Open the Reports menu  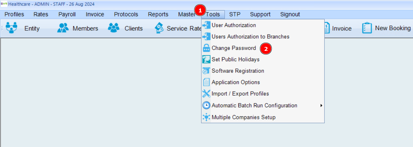(158, 14)
